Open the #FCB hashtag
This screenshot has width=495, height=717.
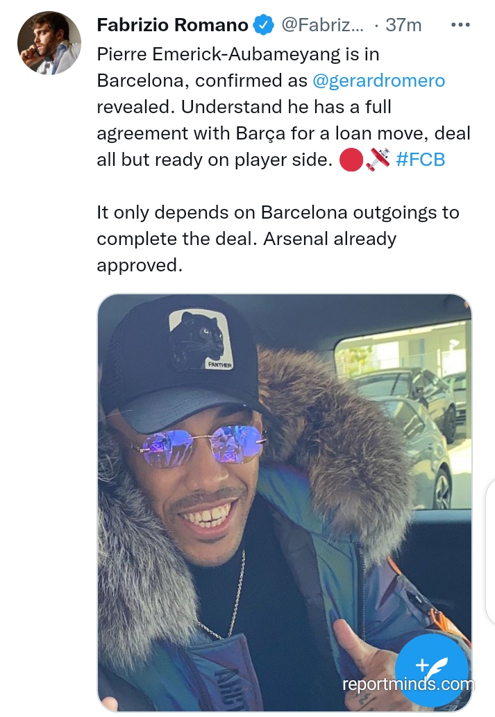421,160
